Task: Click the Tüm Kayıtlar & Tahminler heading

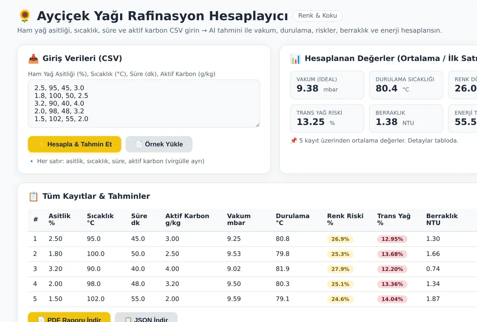Action: tap(96, 196)
